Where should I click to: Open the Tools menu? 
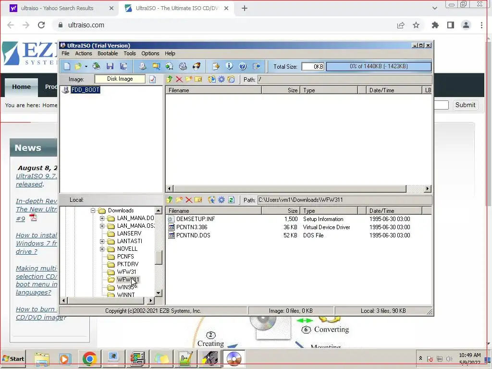click(130, 53)
